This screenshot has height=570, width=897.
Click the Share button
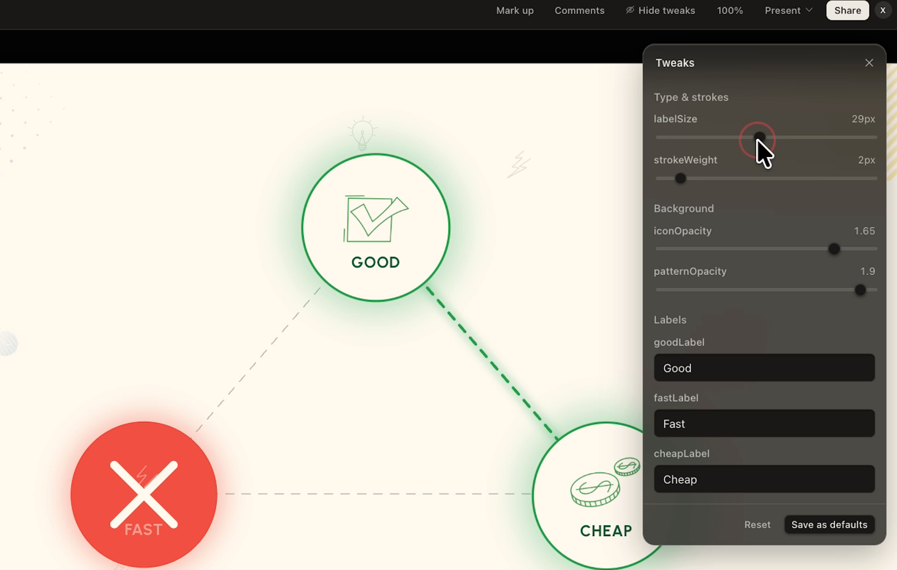847,11
